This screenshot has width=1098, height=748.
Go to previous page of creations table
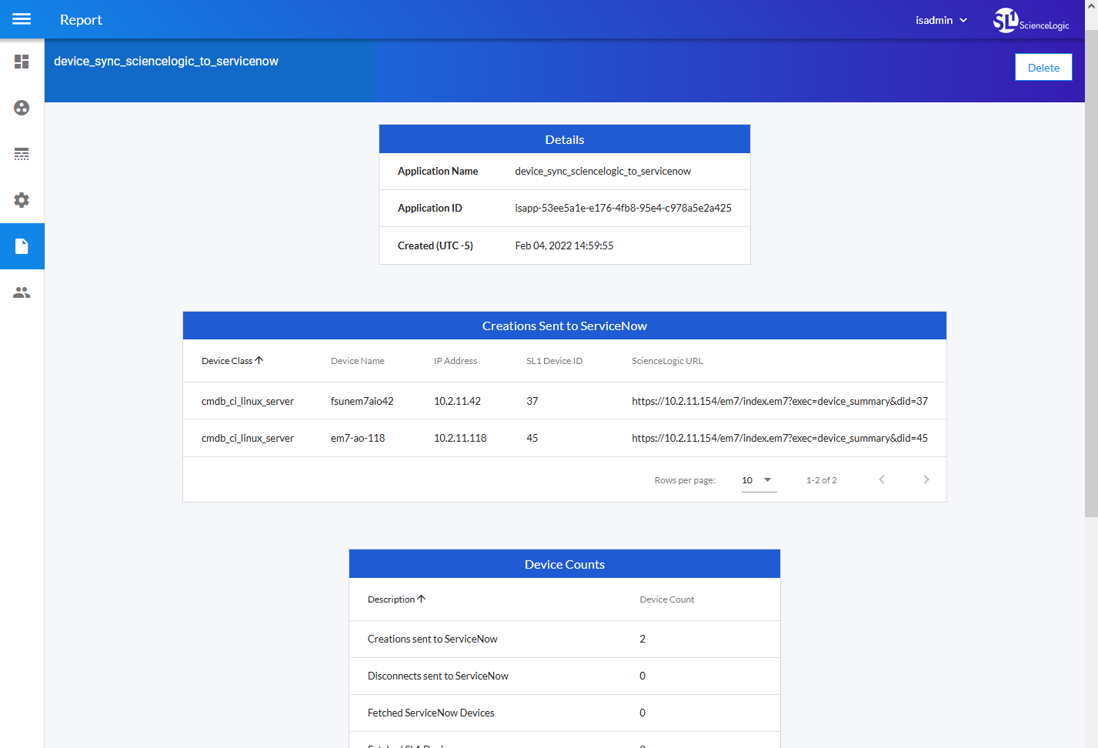click(x=882, y=479)
